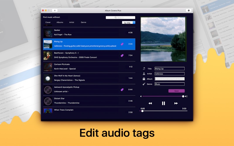Click 'Thundermine - Thundermine' subtitle

(x=67, y=103)
